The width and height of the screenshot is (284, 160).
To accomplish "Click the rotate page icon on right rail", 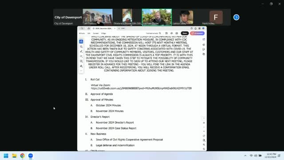I will [204, 136].
